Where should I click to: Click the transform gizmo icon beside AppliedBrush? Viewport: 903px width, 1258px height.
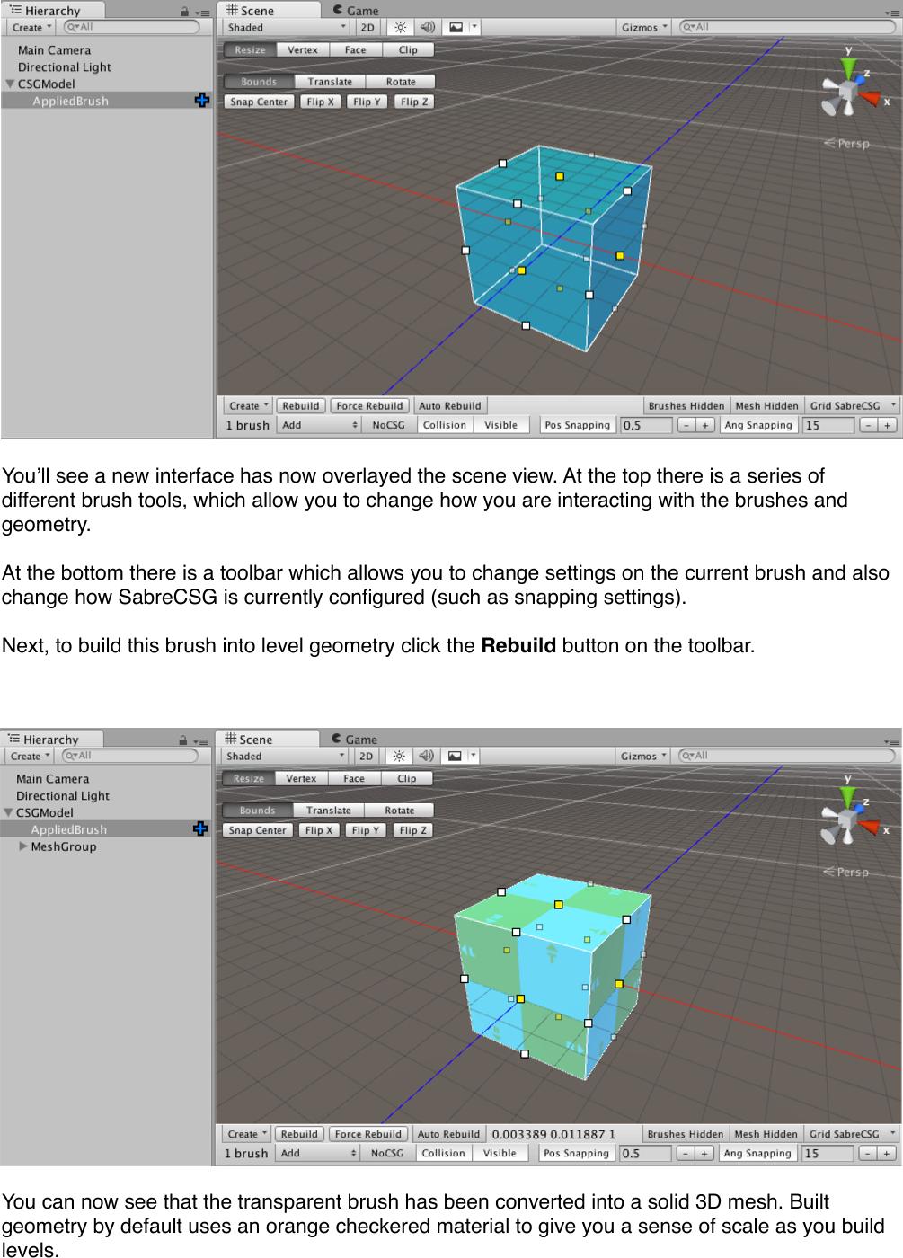[x=201, y=100]
